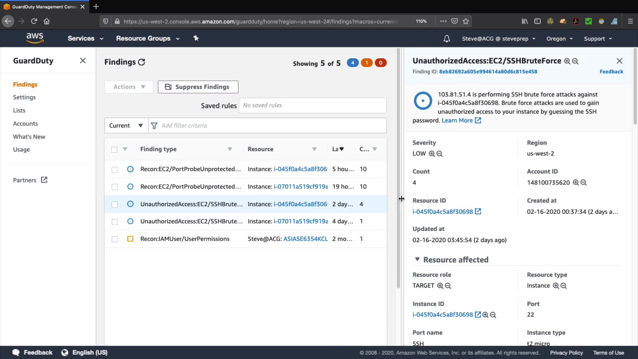This screenshot has height=359, width=638.
Task: Check the first PortProbeUnprotected finding checkbox
Action: point(115,170)
